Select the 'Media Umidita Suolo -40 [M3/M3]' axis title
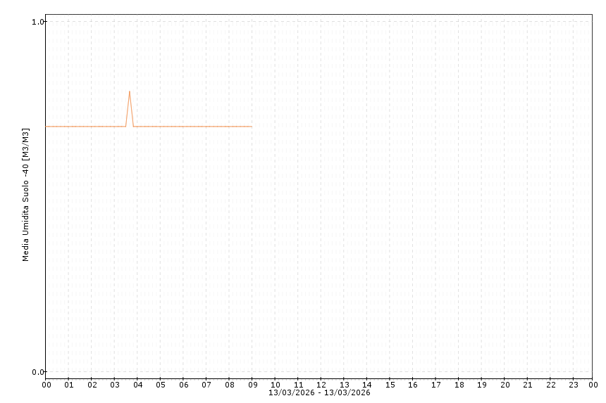Image resolution: width=606 pixels, height=403 pixels. click(26, 195)
